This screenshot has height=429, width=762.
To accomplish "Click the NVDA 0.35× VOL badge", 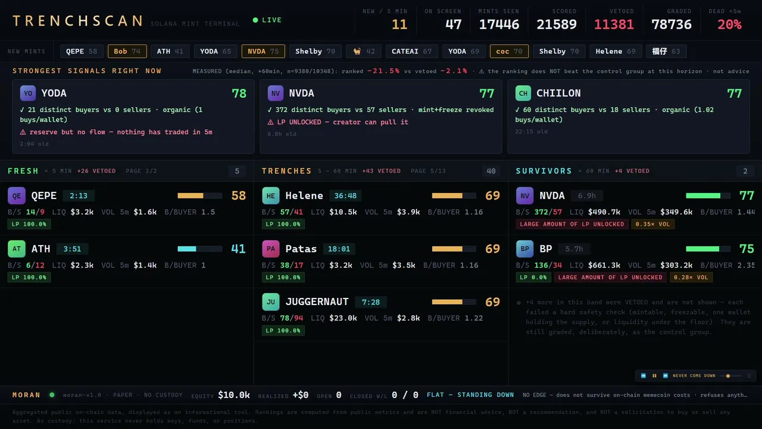I will pyautogui.click(x=653, y=224).
